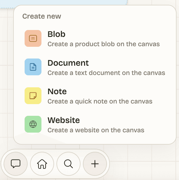Screen dimensions: 179x180
Task: Open the chat bubble button
Action: (16, 164)
